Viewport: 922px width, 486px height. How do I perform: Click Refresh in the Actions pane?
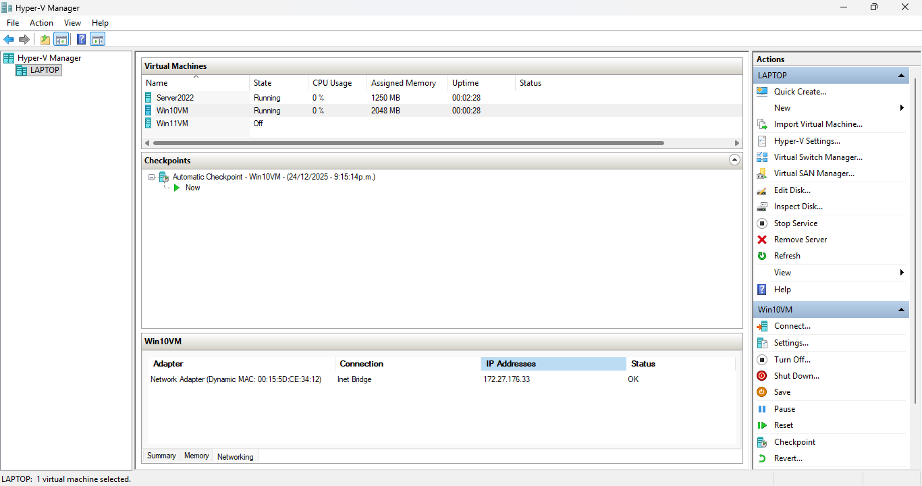pos(787,256)
